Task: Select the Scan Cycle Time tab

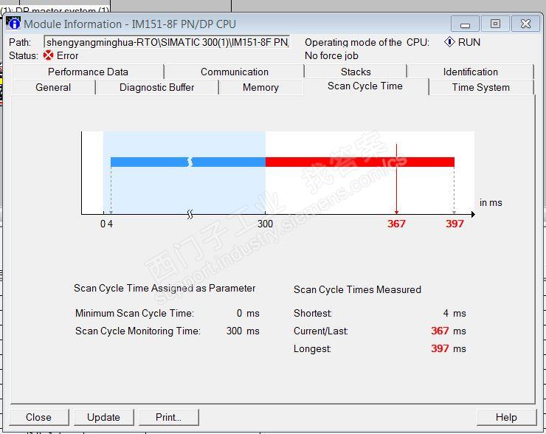Action: (x=365, y=86)
